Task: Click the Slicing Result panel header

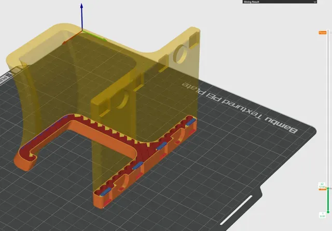Action: [x=280, y=2]
